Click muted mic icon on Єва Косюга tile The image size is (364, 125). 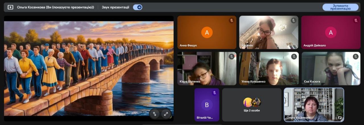pos(355,57)
